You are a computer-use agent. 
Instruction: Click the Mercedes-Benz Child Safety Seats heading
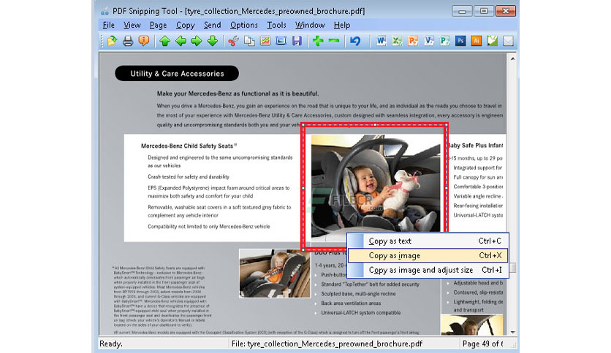[189, 146]
